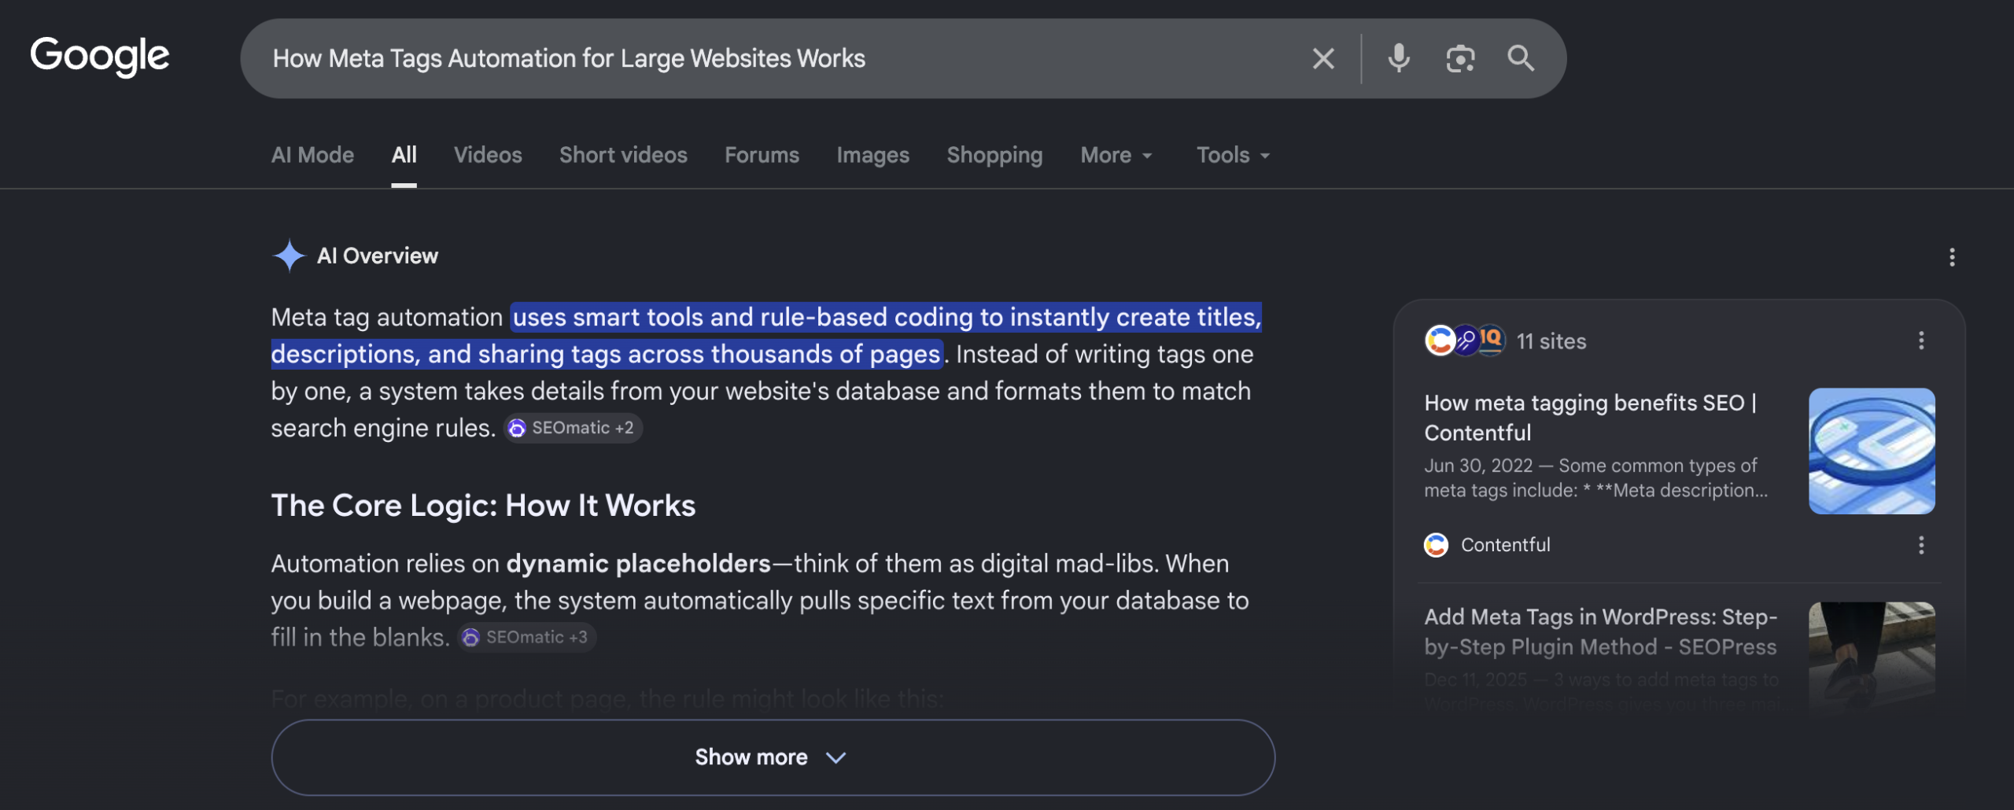Start voice search with microphone icon
The image size is (2014, 810).
coord(1399,58)
